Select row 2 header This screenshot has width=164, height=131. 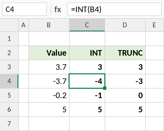pyautogui.click(x=9, y=53)
